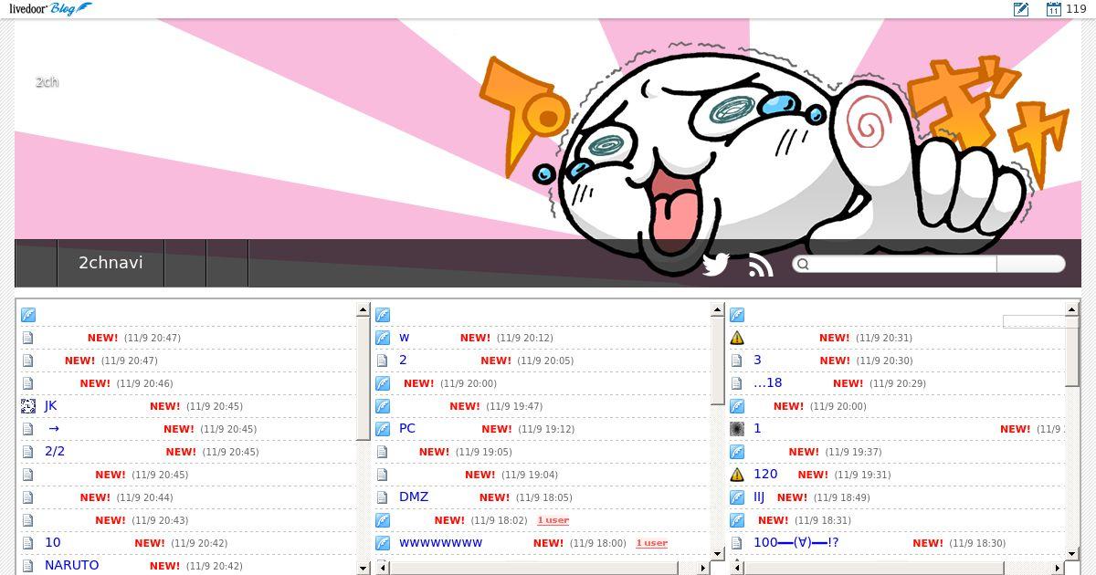Open the DMZ entry link
Image resolution: width=1096 pixels, height=575 pixels.
click(414, 497)
